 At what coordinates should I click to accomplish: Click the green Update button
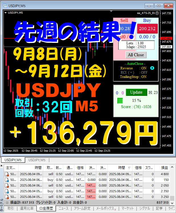point(136,92)
